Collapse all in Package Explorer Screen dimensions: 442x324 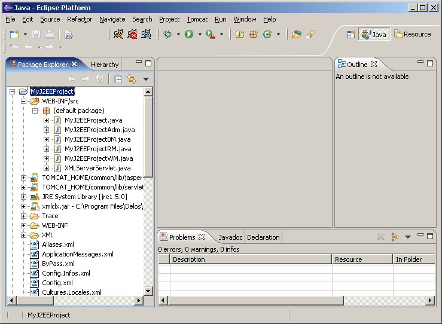tap(118, 79)
